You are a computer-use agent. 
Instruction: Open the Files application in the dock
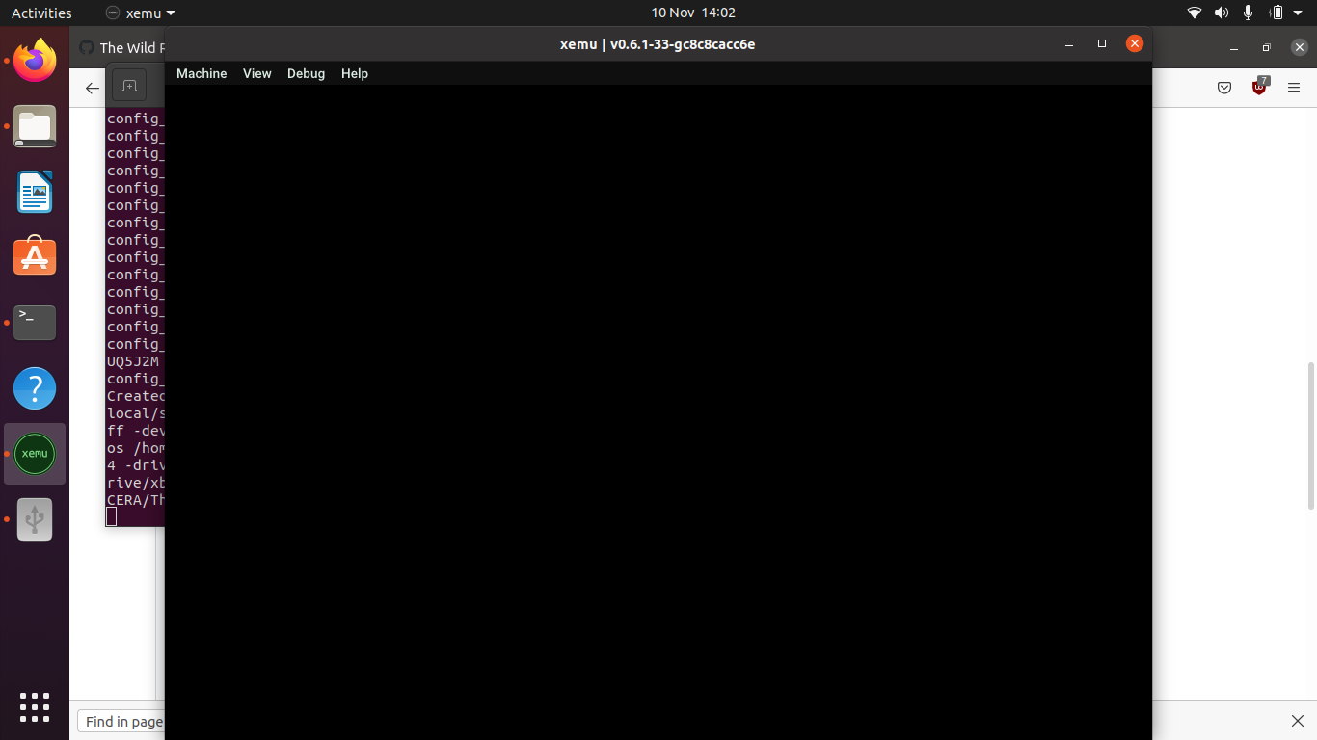(35, 126)
